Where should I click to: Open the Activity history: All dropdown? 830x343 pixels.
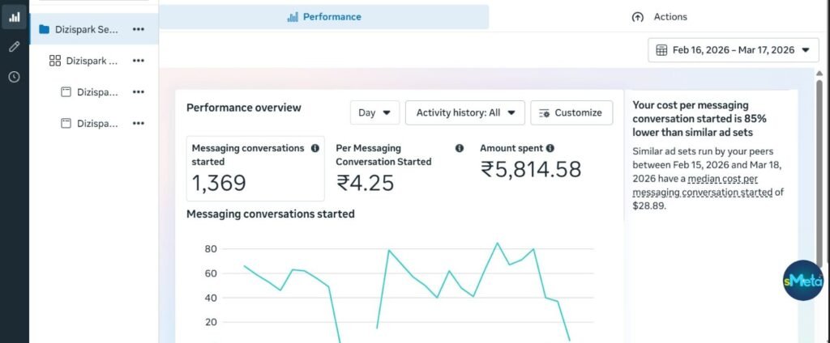pos(464,112)
